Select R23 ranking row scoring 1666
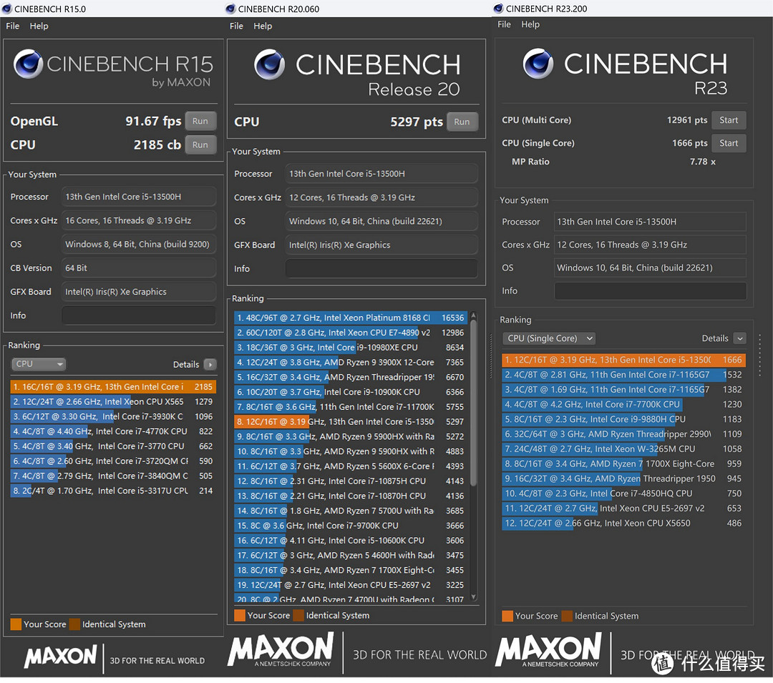This screenshot has height=683, width=773. [x=623, y=360]
